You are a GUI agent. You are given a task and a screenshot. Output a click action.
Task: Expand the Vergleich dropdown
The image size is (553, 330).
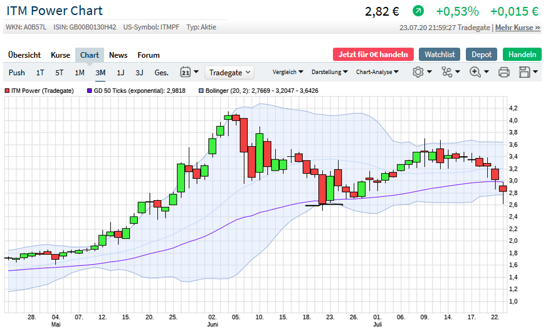click(x=288, y=72)
